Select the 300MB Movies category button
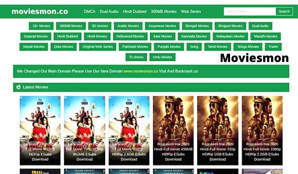298x174 pixels. click(x=71, y=26)
